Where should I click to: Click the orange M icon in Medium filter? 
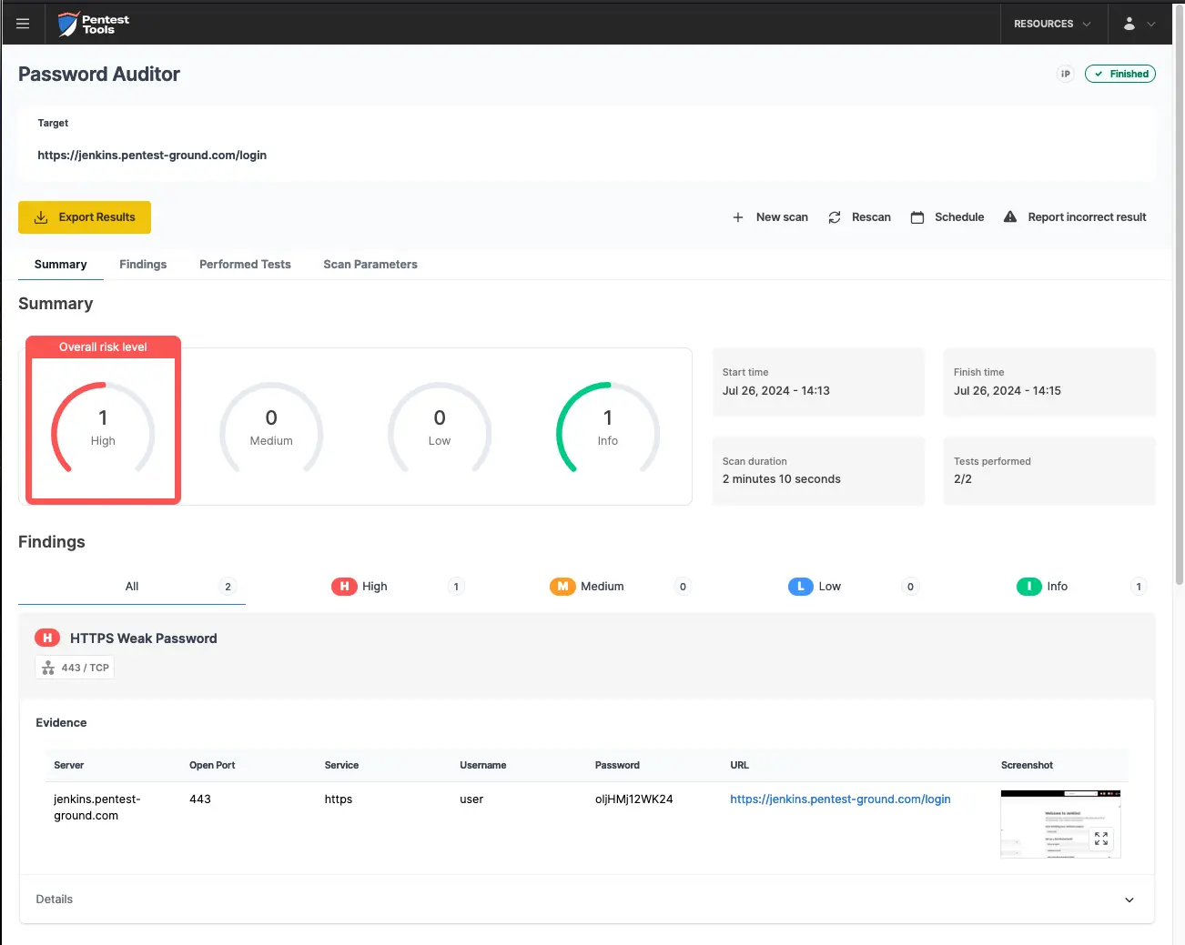[x=562, y=587]
